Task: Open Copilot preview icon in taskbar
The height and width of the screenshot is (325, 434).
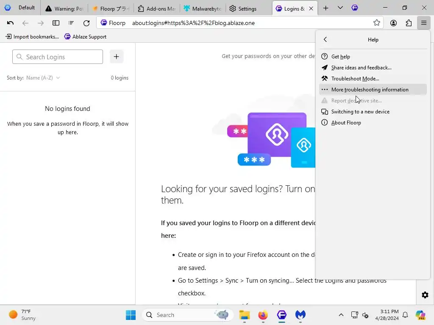Action: (x=420, y=315)
